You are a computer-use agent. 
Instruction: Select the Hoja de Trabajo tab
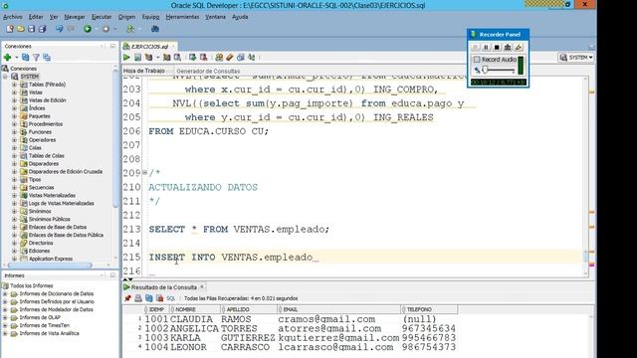[x=144, y=71]
